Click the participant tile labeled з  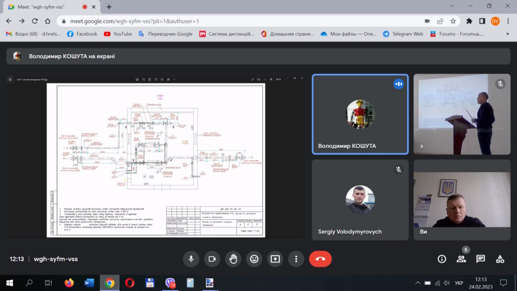pyautogui.click(x=462, y=114)
